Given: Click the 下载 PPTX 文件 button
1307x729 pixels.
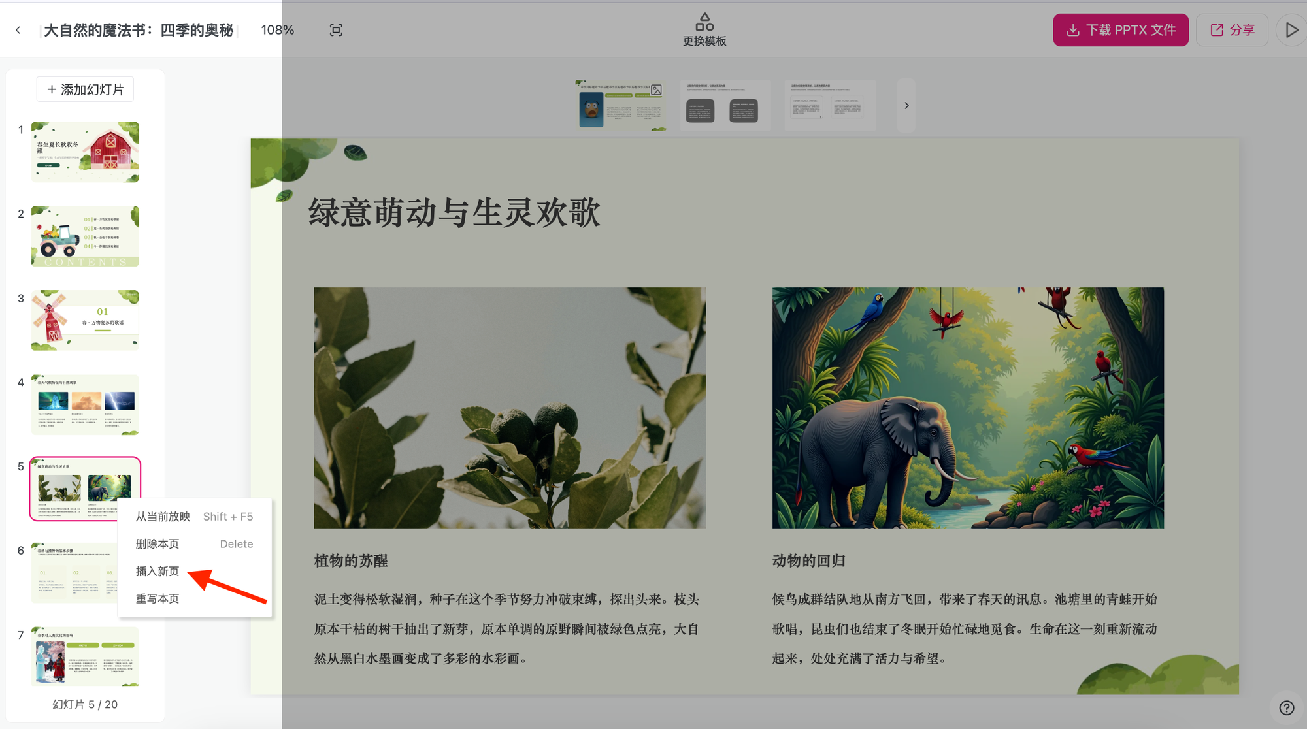Looking at the screenshot, I should tap(1120, 30).
